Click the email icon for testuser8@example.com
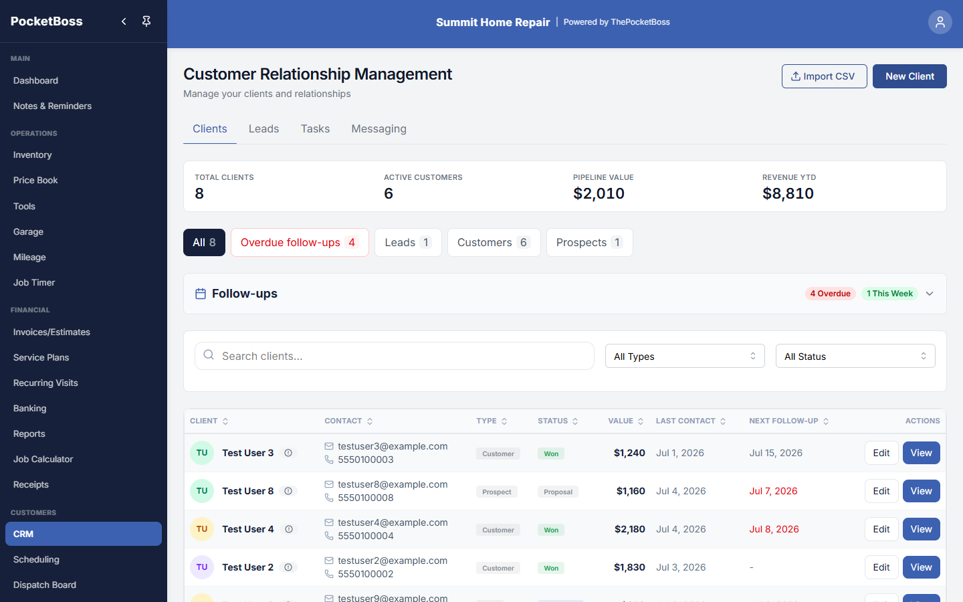 click(329, 484)
